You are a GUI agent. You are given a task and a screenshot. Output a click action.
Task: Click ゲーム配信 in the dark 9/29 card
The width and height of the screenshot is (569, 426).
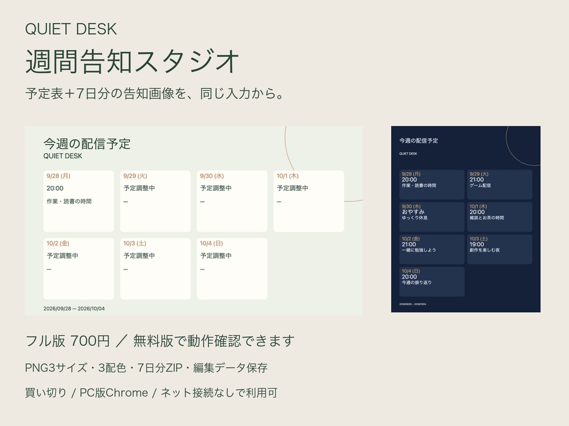coord(480,185)
